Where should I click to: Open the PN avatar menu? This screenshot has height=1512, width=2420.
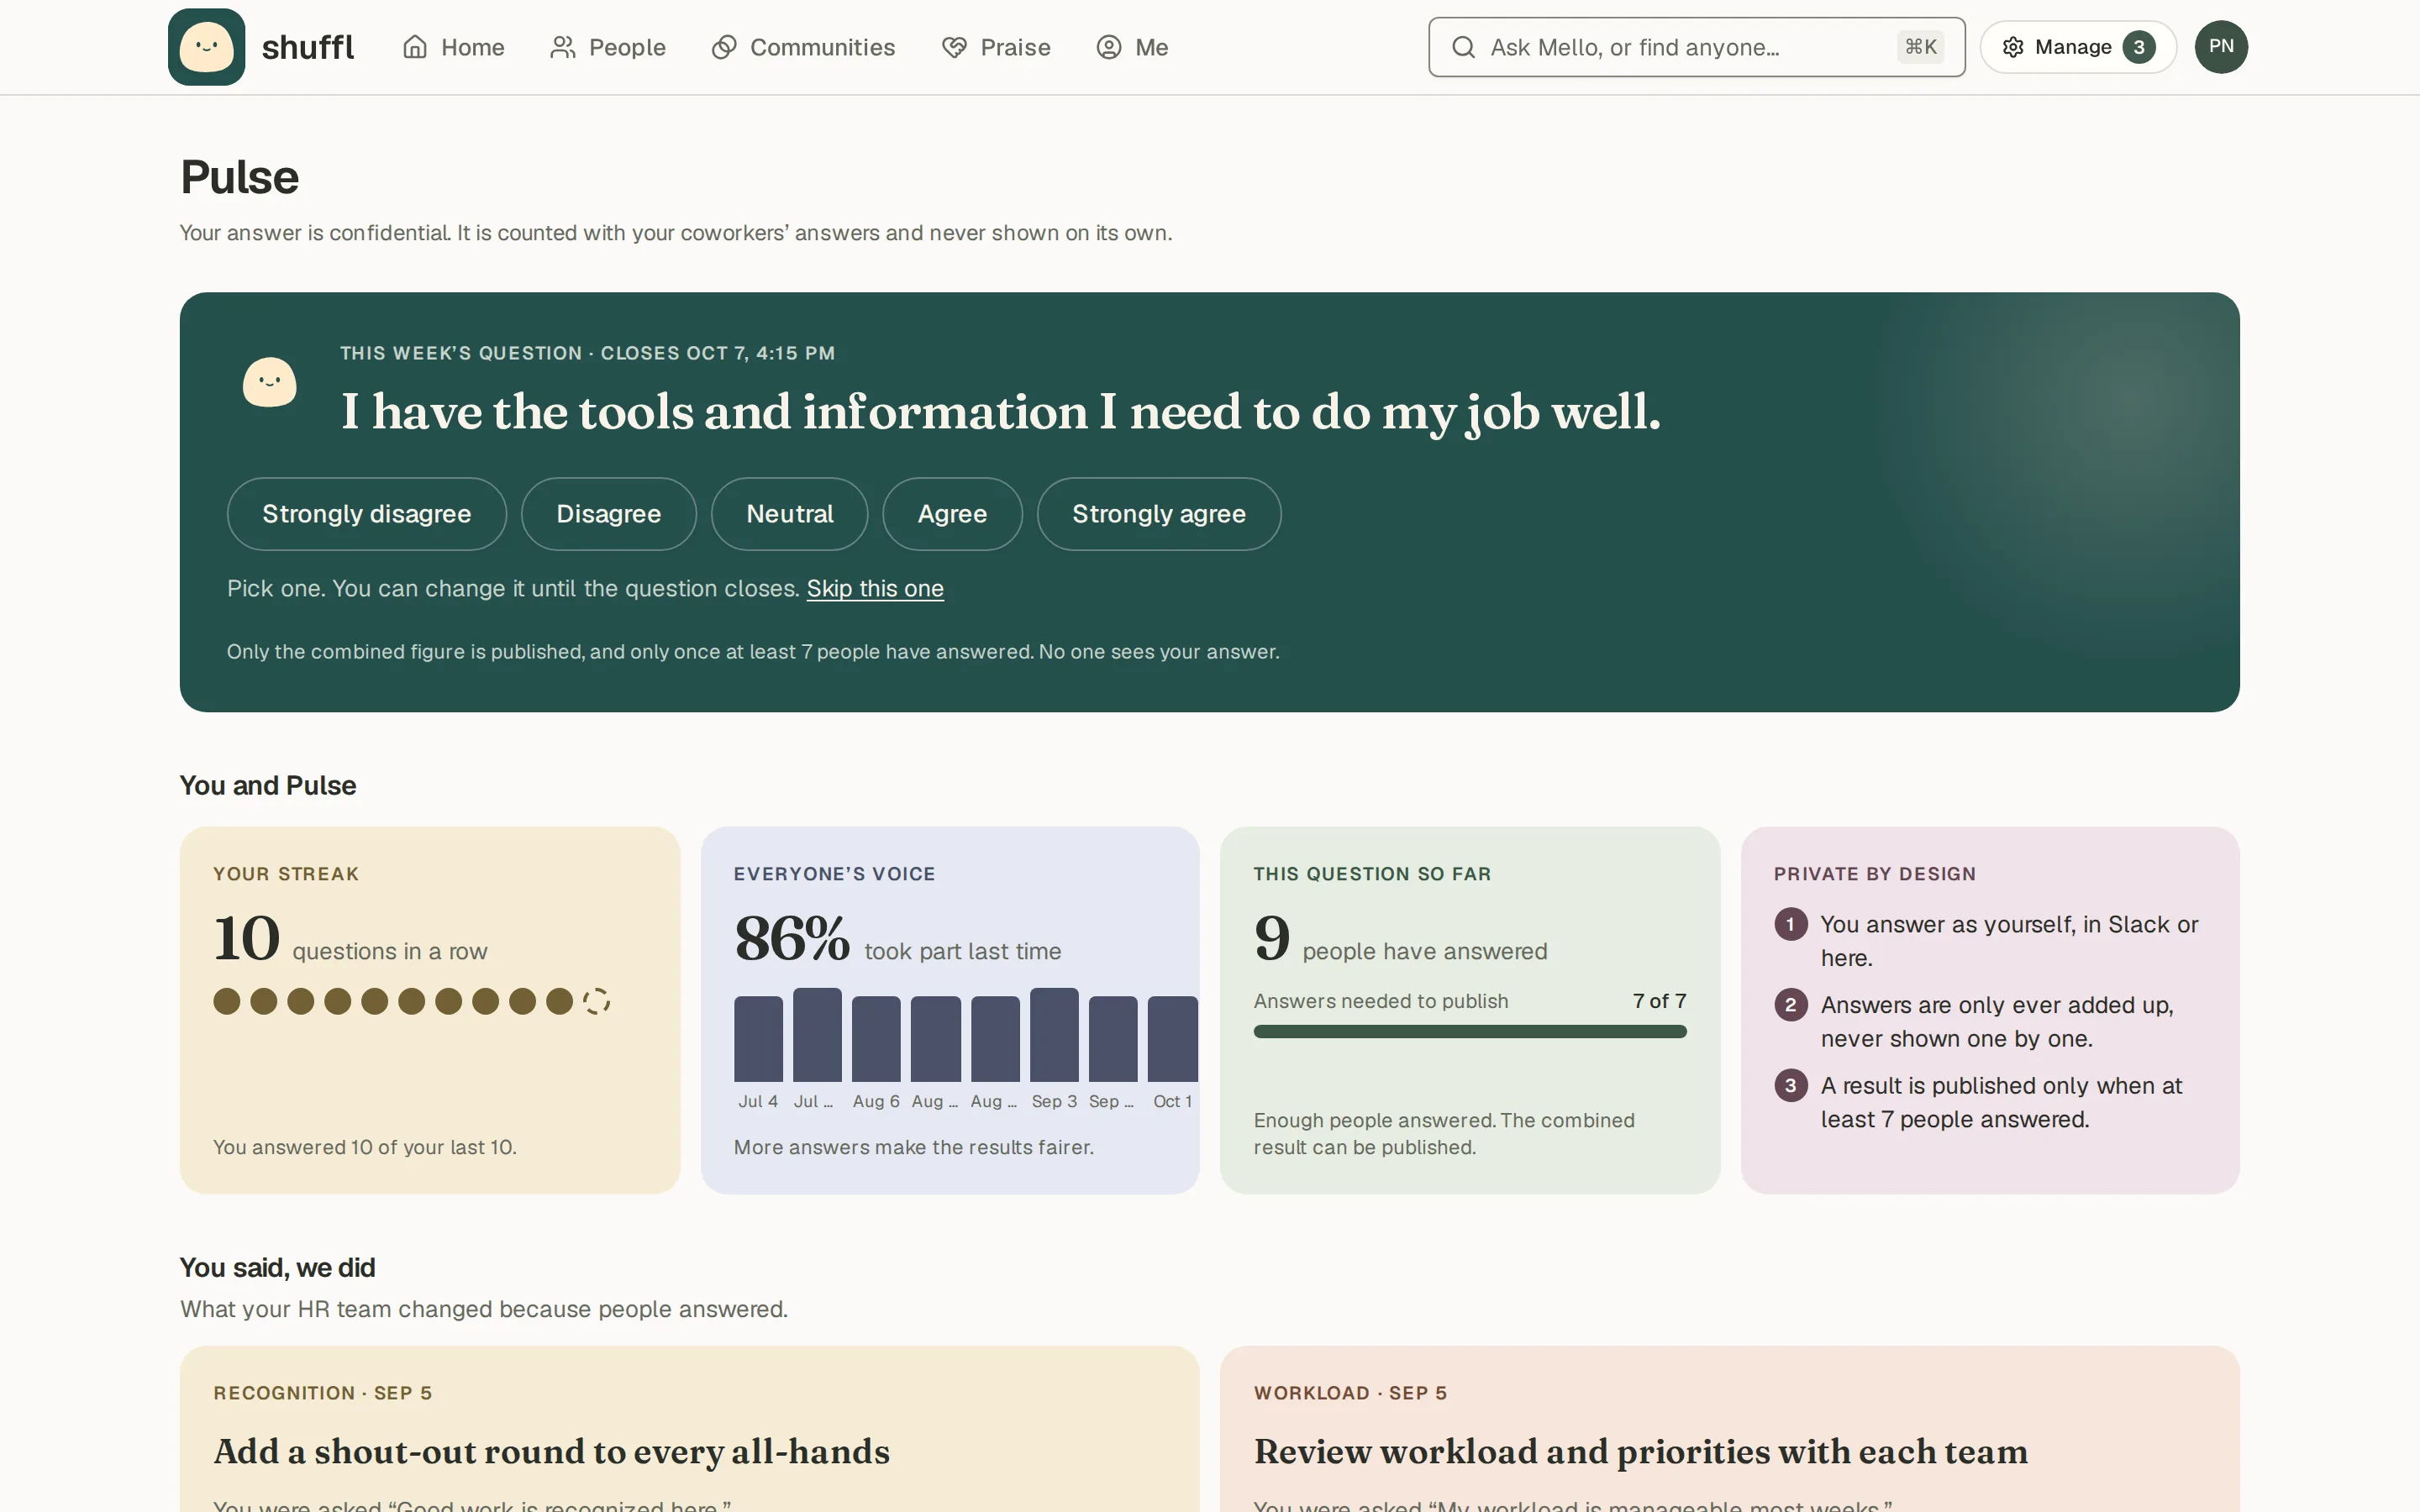click(x=2221, y=47)
